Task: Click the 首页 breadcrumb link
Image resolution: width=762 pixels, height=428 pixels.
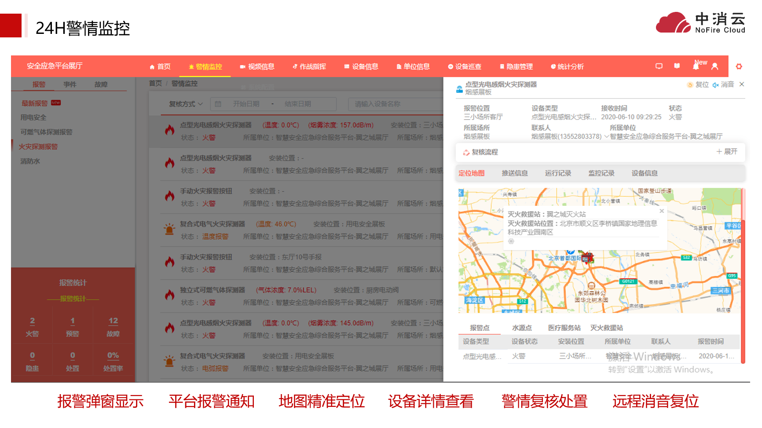Action: tap(155, 84)
